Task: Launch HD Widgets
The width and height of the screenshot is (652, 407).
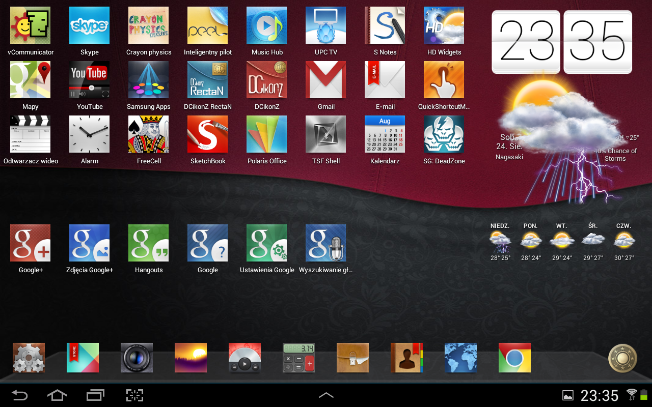Action: 444,25
